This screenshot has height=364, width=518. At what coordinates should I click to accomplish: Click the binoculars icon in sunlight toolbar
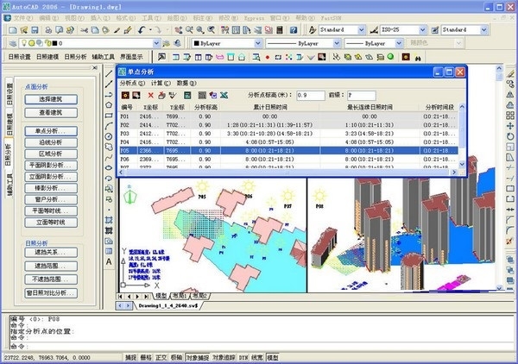pos(419,57)
